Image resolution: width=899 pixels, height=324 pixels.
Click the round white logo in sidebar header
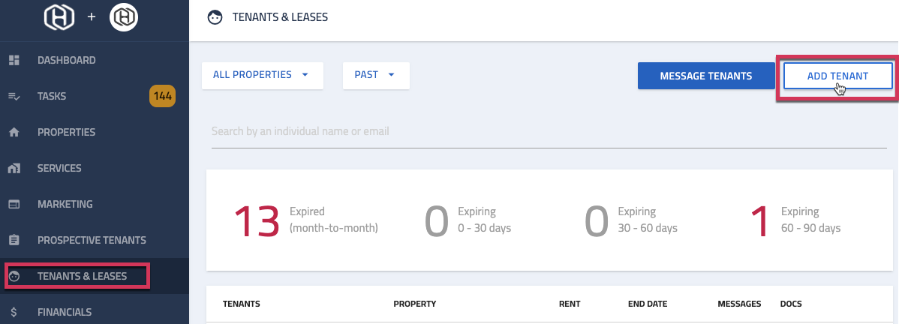(x=124, y=17)
